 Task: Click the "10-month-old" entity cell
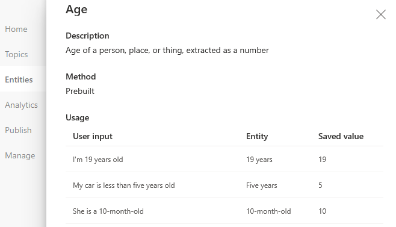tap(268, 211)
